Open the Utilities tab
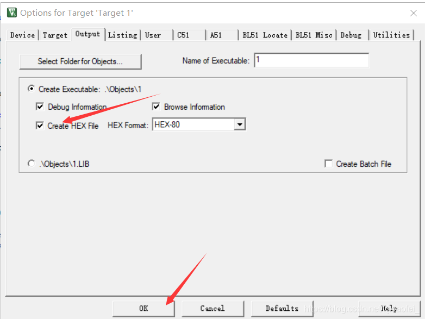This screenshot has height=319, width=425. (391, 35)
